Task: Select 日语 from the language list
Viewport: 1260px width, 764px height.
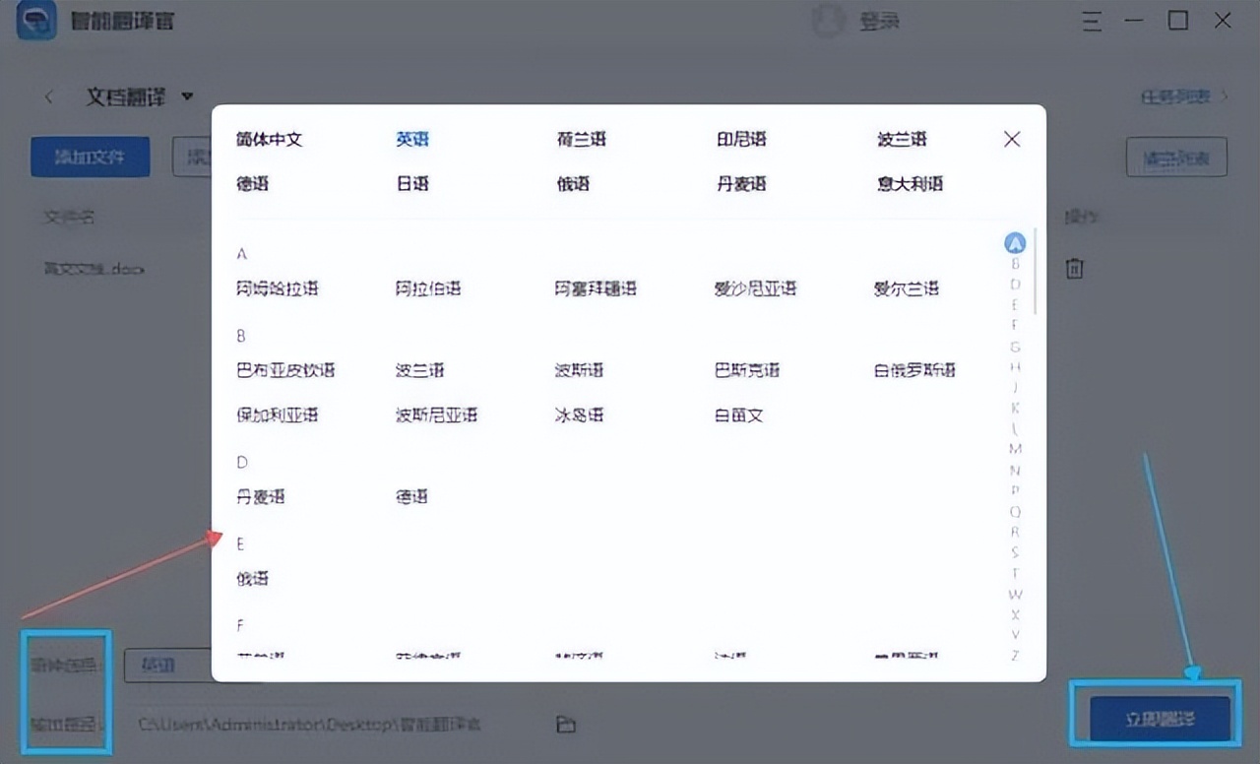Action: tap(411, 183)
